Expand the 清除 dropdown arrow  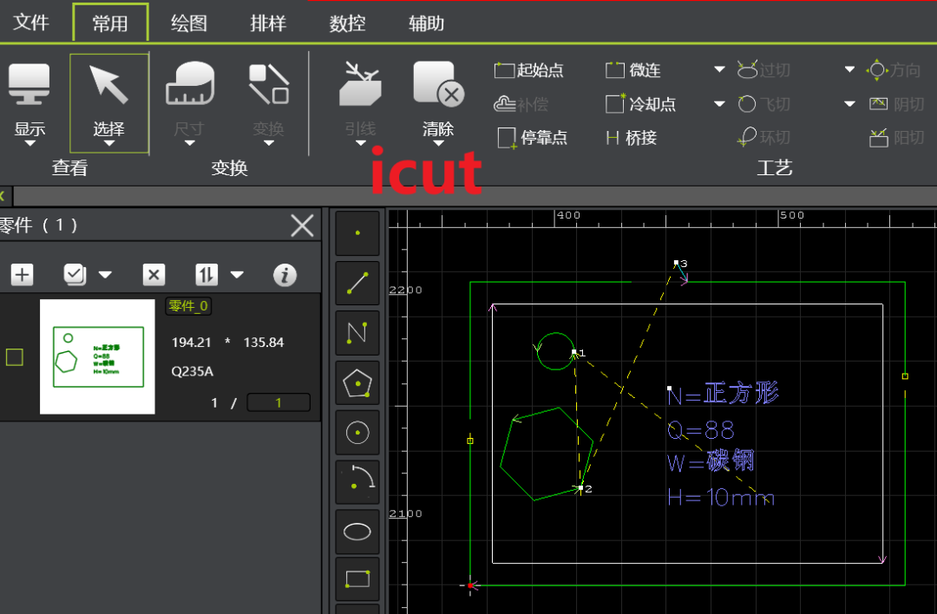(x=438, y=143)
